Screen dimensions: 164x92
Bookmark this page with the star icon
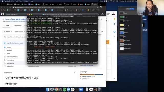pos(97,7)
